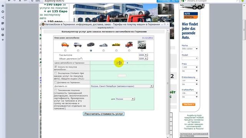Open the Marke 'Bitte wählen' dropdown
Image resolution: width=246 pixels, height=138 pixels.
point(189,49)
